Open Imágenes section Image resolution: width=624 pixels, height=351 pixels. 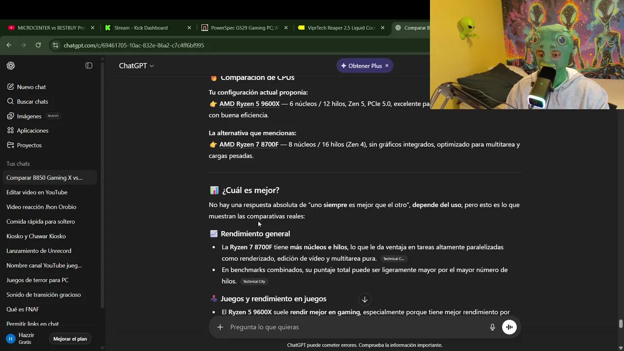(29, 116)
